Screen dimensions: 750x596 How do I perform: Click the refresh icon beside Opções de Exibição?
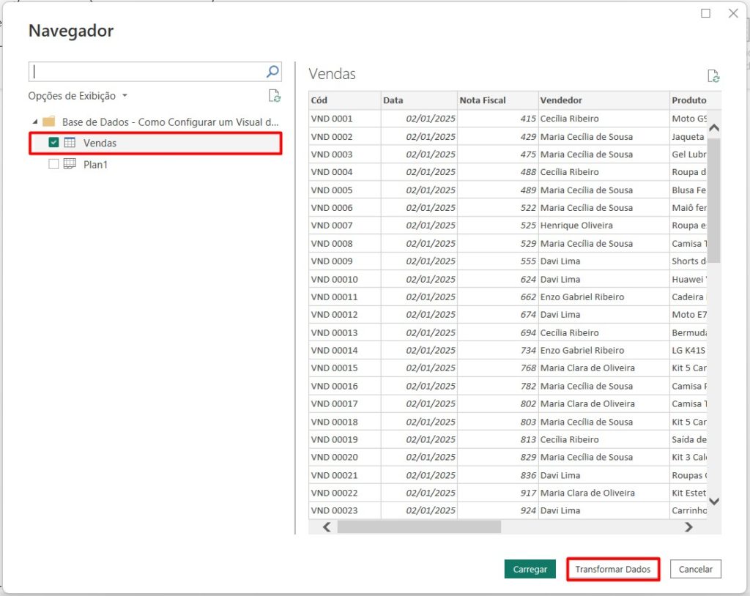[x=275, y=96]
